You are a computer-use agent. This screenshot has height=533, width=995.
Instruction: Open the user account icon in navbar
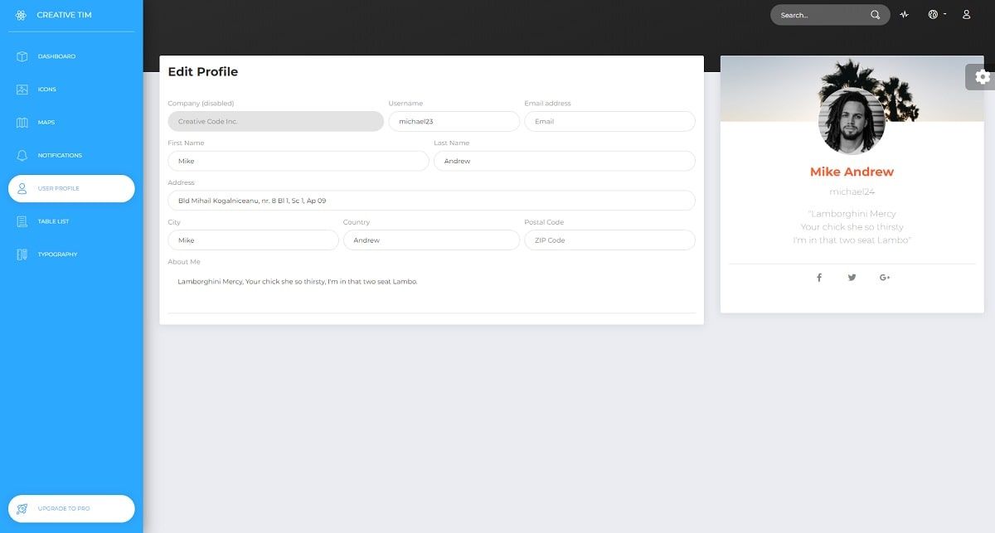click(x=965, y=14)
